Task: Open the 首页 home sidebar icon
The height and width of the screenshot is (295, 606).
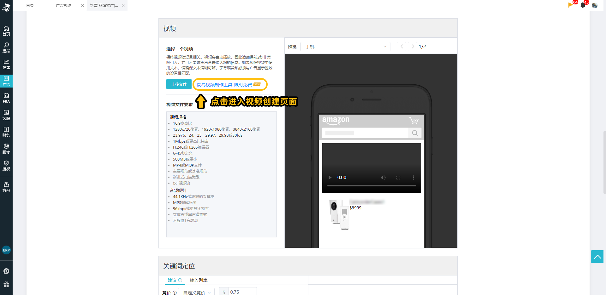Action: coord(6,31)
